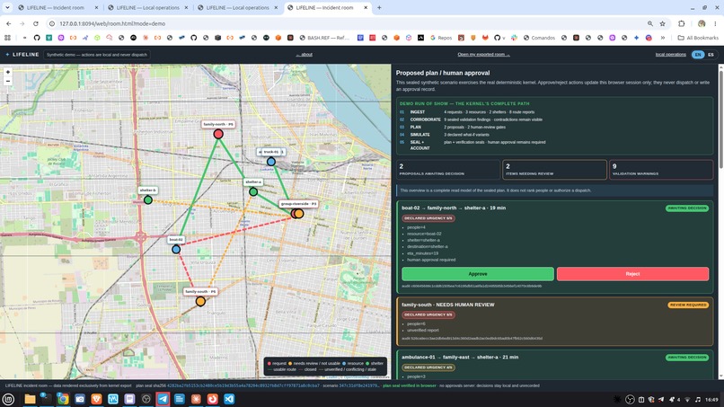Viewport: 724px width, 407px height.
Task: Open the Repos bookmark folder
Action: (441, 38)
